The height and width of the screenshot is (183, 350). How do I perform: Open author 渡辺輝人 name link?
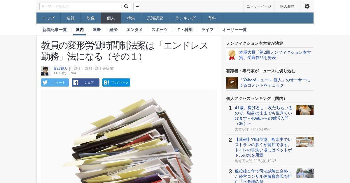[60, 69]
